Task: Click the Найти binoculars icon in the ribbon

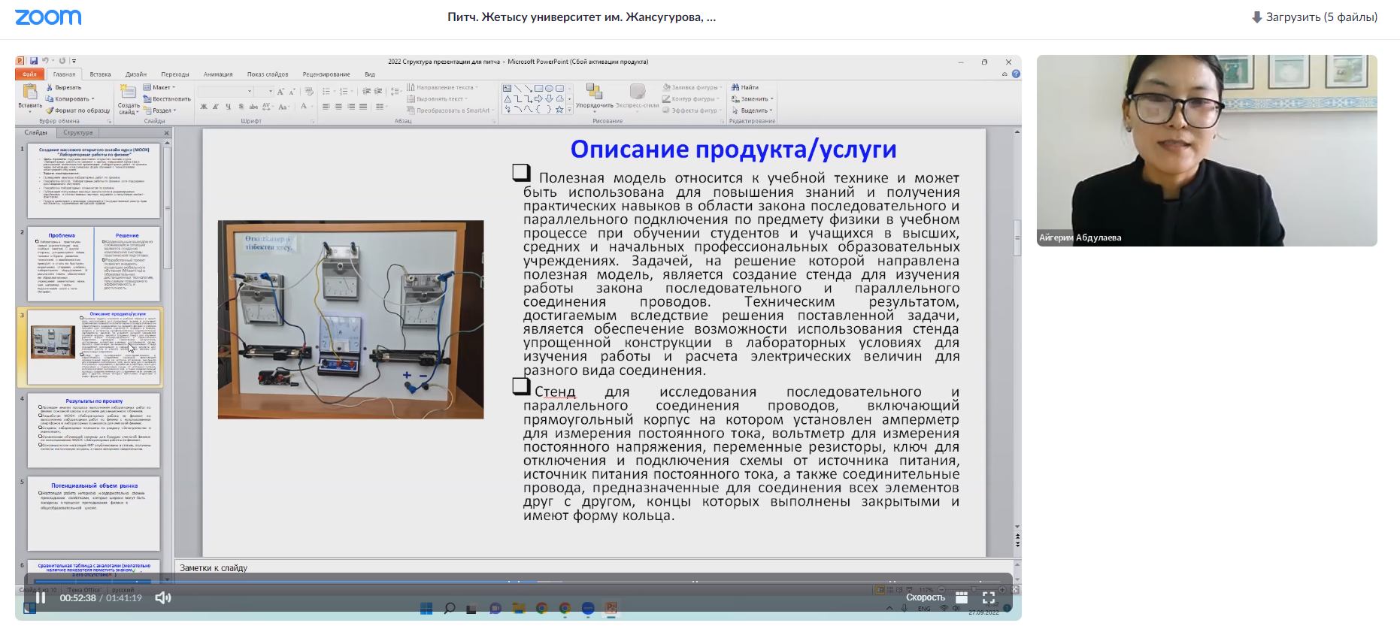Action: click(735, 87)
